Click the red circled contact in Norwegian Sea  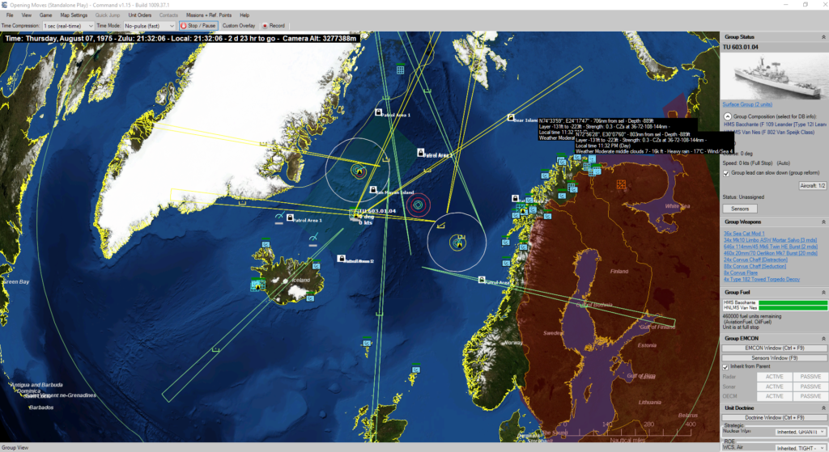point(418,205)
